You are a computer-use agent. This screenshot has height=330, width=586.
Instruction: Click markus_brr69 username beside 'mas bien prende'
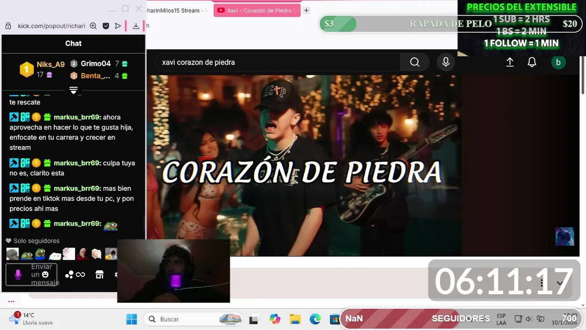[77, 188]
